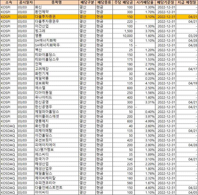This screenshot has height=195, width=198.
Task: Select the 공시일자 column header
Action: [26, 2]
